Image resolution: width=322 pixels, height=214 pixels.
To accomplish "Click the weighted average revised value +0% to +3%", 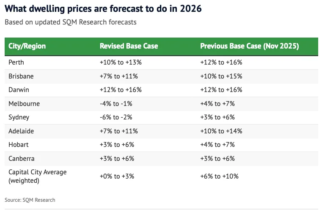I will point(117,176).
